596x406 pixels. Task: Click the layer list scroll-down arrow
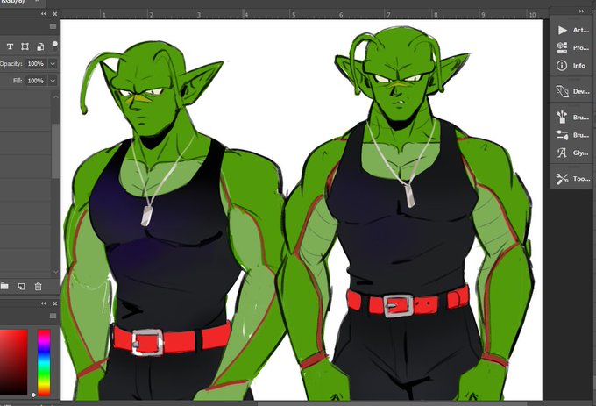[x=55, y=272]
